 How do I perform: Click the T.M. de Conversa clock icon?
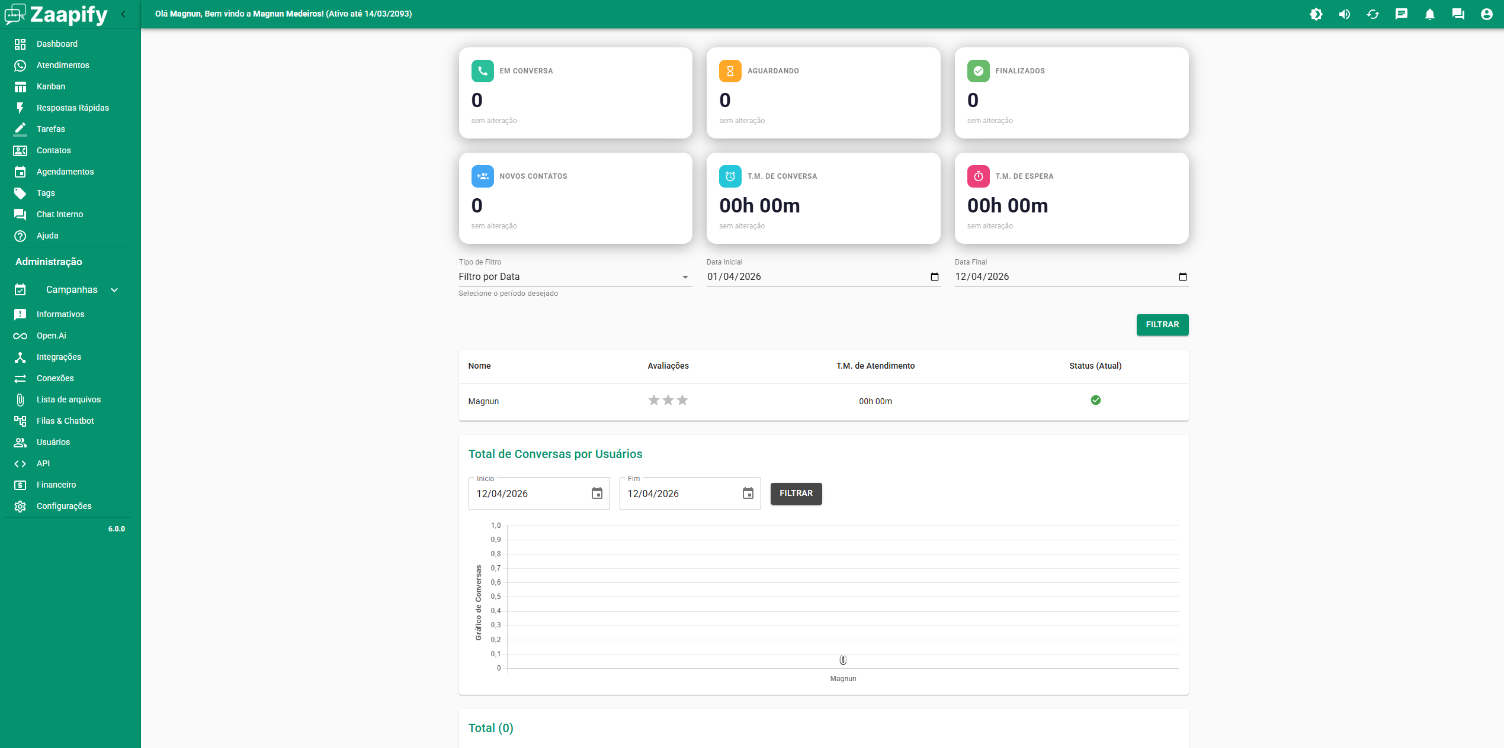[730, 176]
